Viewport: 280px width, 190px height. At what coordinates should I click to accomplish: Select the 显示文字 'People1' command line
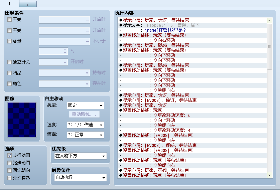tap(192, 25)
